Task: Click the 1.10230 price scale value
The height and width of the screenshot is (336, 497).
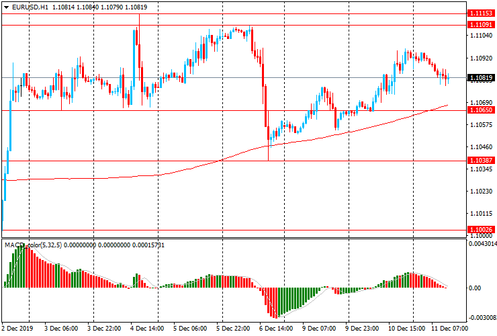Action: [x=481, y=192]
